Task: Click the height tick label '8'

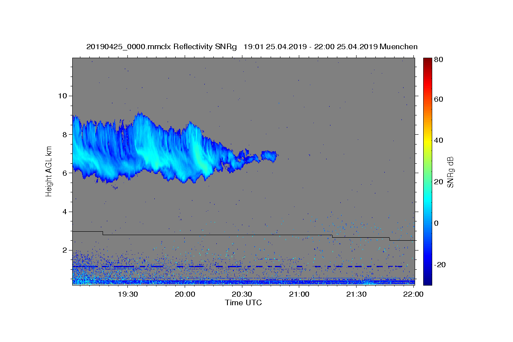Action: (x=65, y=134)
